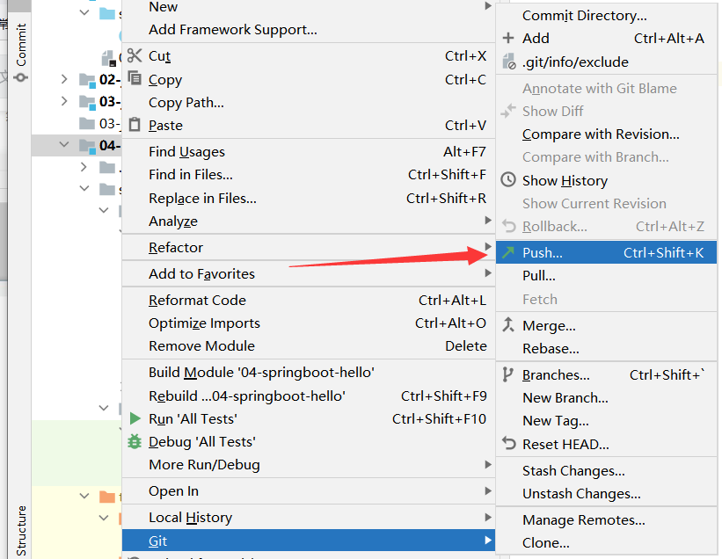
Task: Choose Rebase… in Git submenu
Action: (x=607, y=348)
